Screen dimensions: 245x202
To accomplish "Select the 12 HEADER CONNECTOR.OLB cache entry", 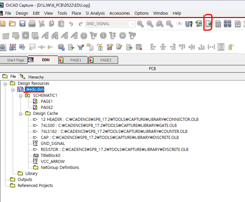I will click(x=119, y=120).
